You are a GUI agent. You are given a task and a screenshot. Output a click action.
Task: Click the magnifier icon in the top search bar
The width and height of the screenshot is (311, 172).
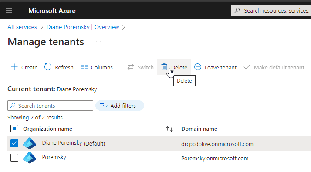tap(237, 10)
